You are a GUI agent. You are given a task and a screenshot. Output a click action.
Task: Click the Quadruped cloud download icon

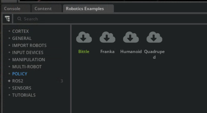coord(154,38)
